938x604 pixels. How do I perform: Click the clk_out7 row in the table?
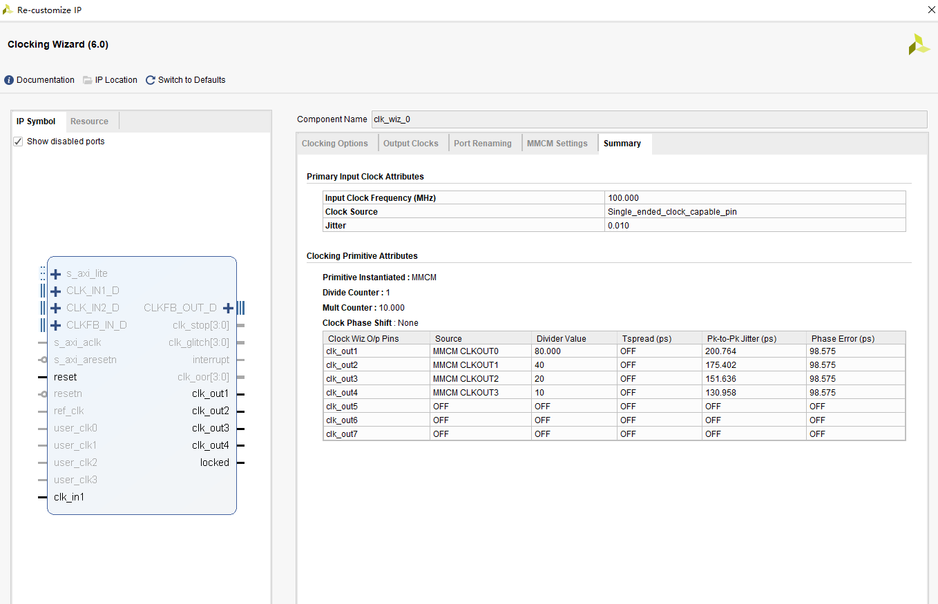tap(614, 434)
